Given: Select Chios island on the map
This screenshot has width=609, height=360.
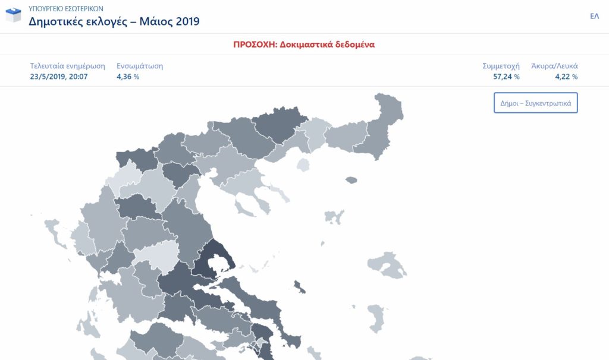Looking at the screenshot, I should [377, 317].
